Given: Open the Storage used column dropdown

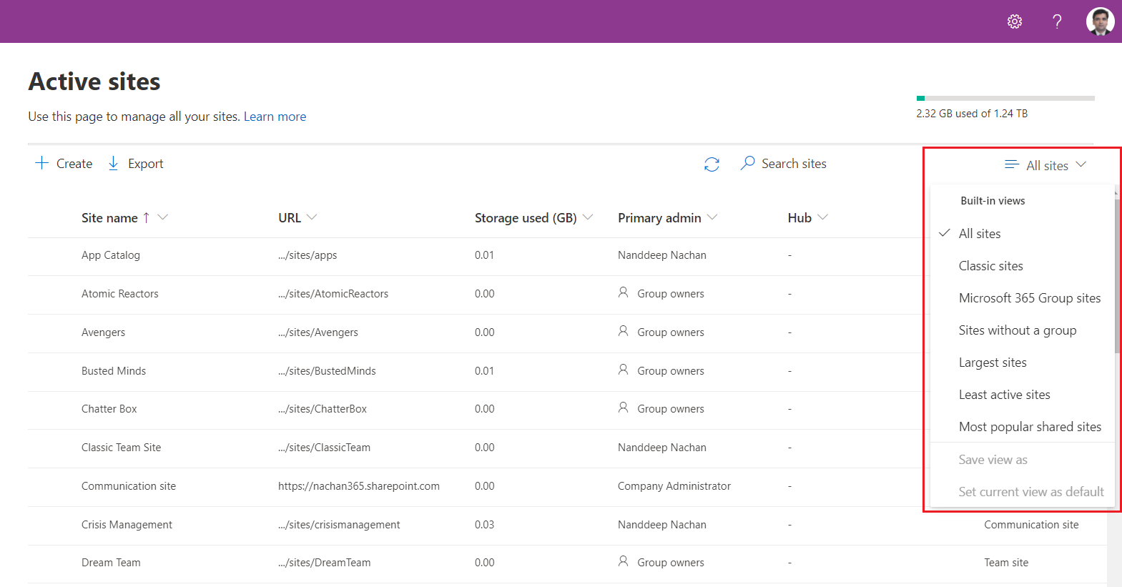Looking at the screenshot, I should coord(588,217).
